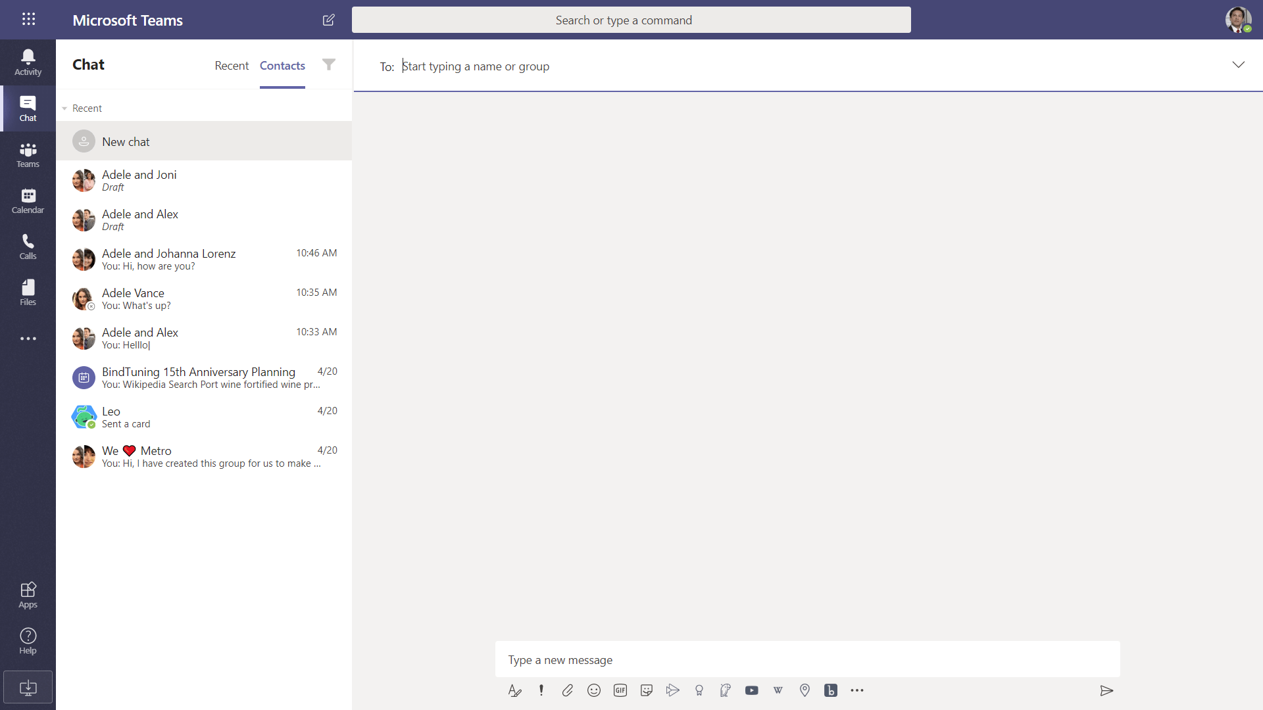The image size is (1263, 710).
Task: Open Calls in the left rail
Action: pyautogui.click(x=28, y=247)
